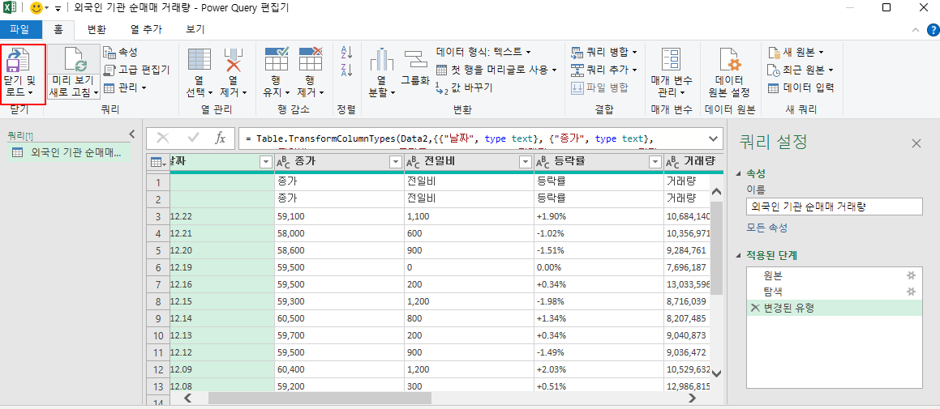Screen dimensions: 940x409
Task: Confirm the formula with the check icon
Action: click(x=193, y=138)
